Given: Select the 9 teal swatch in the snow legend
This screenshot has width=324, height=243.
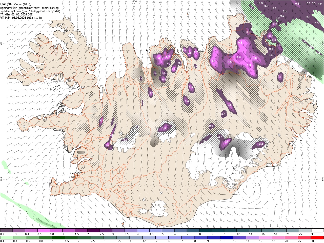Looking at the screenshot, I should point(218,230).
